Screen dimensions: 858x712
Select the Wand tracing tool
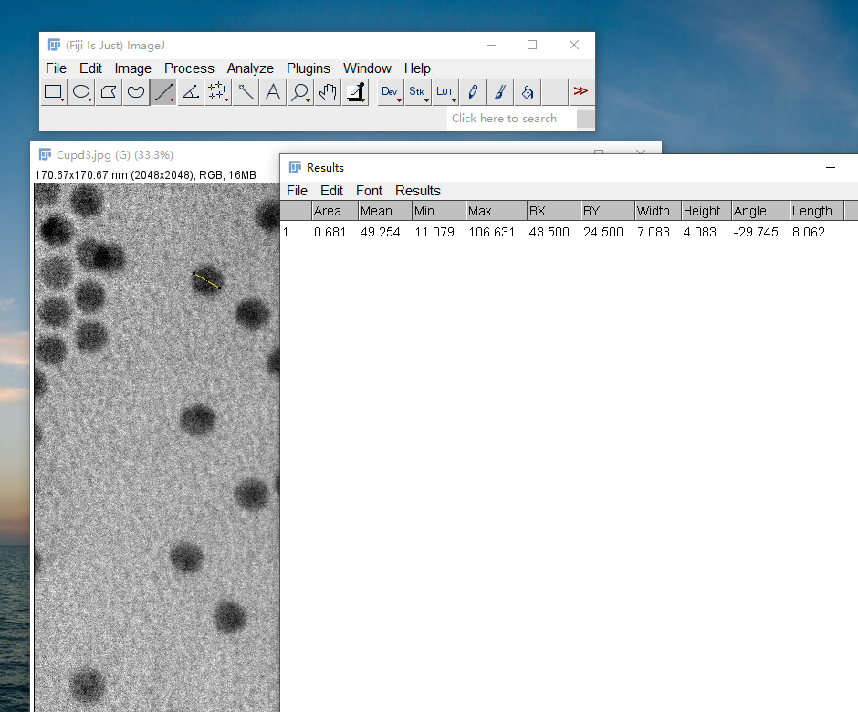tap(245, 91)
